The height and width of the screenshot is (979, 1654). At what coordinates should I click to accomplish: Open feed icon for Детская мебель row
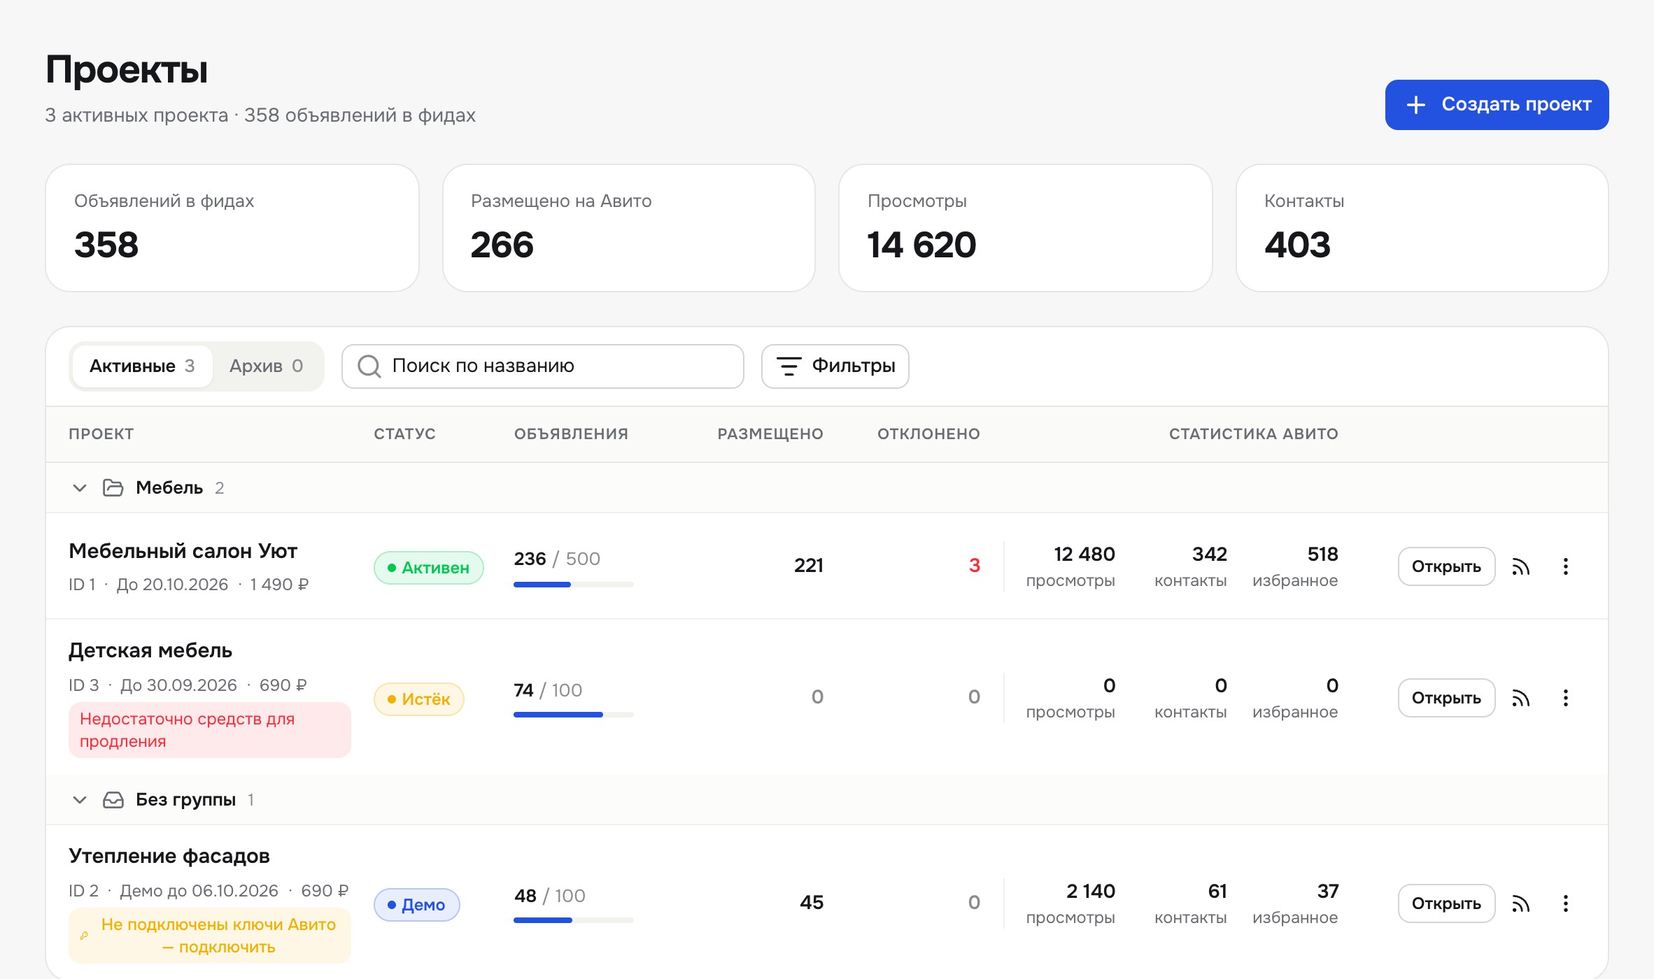[x=1520, y=698]
